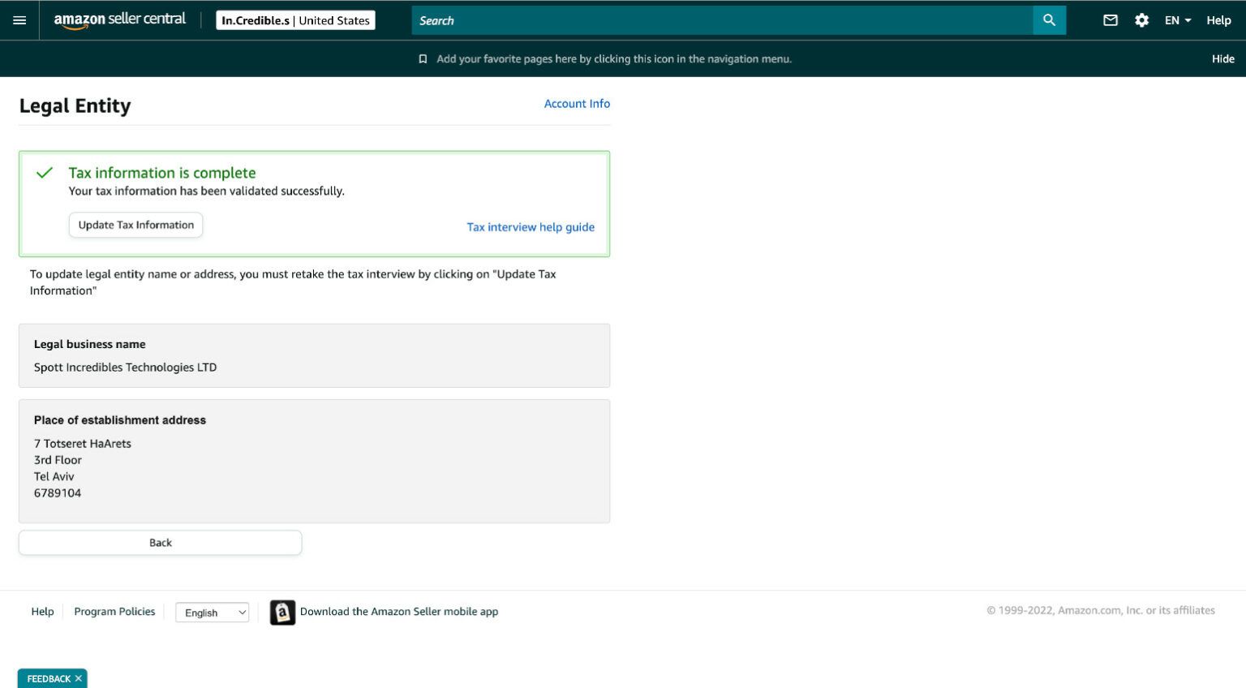Open the In.Credible.s United States marketplace switcher
Viewport: 1246px width, 688px height.
tap(295, 19)
